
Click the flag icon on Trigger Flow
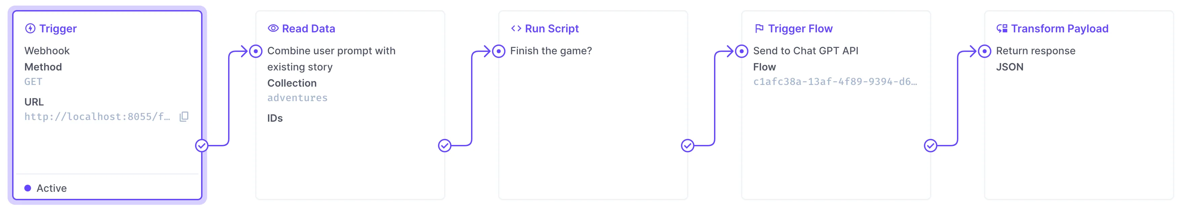pos(759,28)
